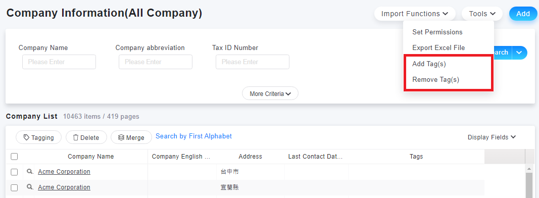Expand the Import Functions dropdown

[415, 14]
